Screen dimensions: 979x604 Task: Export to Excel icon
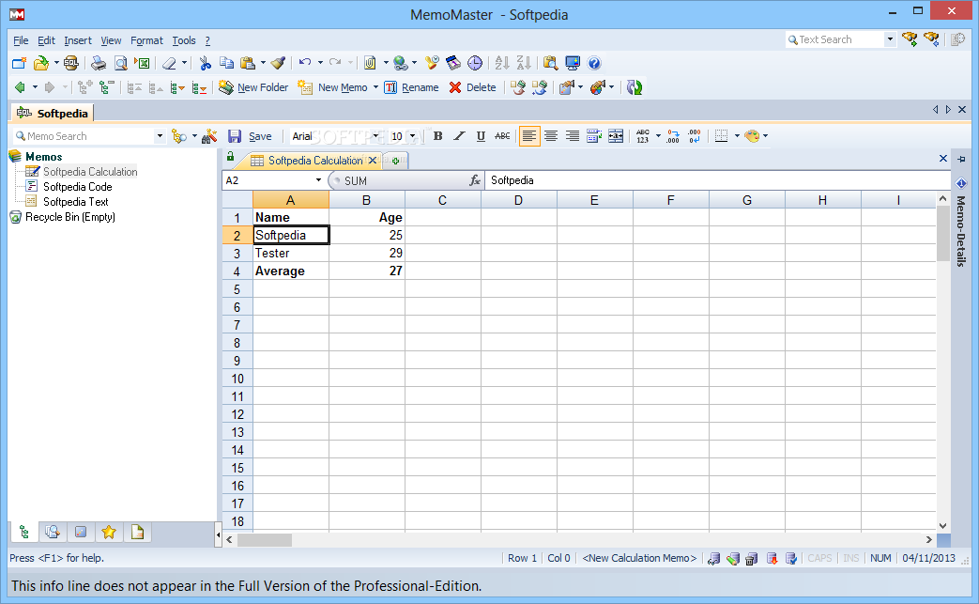[x=143, y=63]
